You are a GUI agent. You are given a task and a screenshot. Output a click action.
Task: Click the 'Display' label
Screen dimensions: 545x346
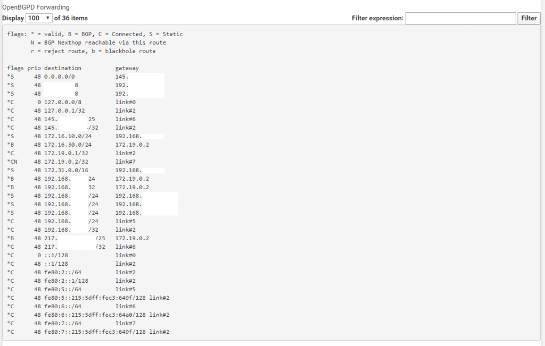tap(13, 18)
